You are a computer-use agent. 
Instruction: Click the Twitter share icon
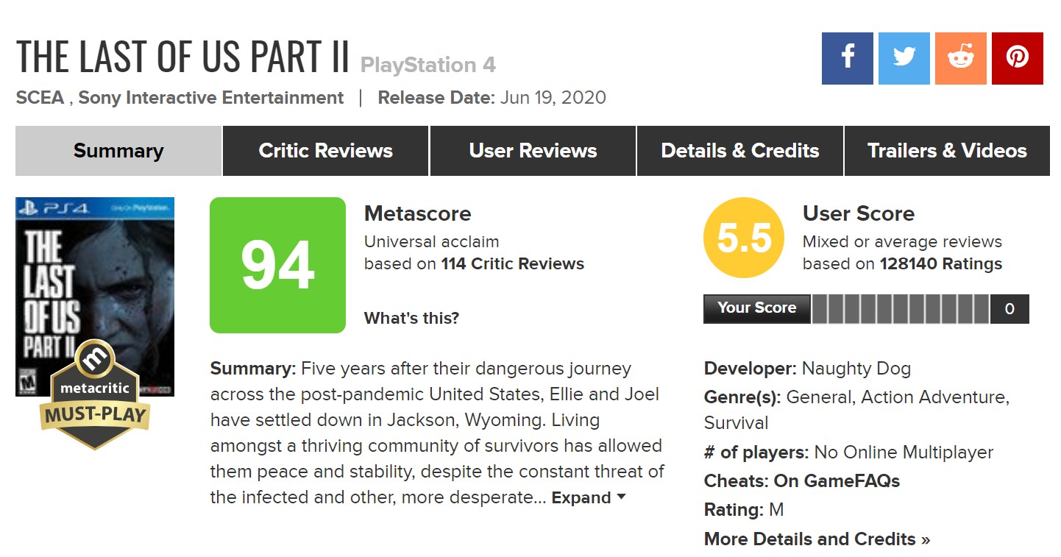(x=904, y=58)
